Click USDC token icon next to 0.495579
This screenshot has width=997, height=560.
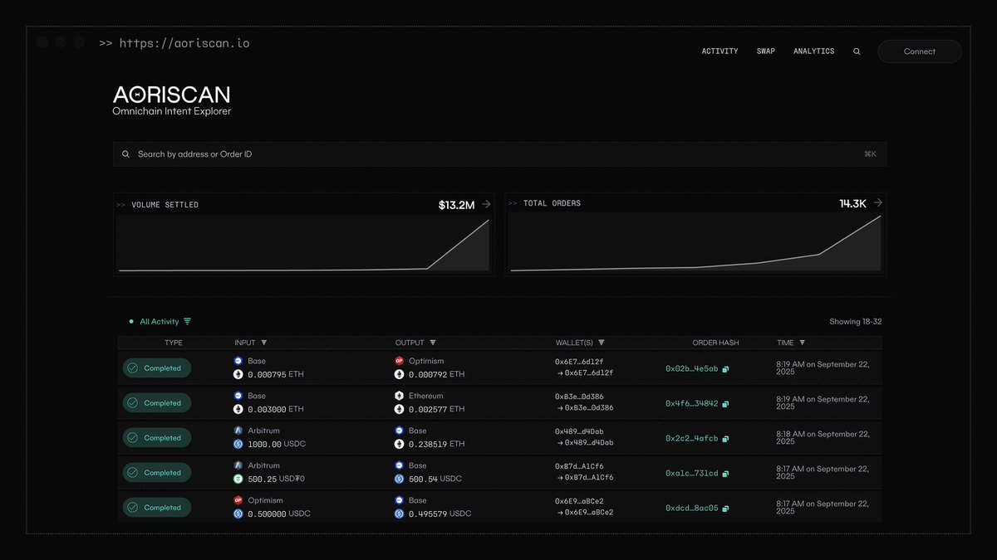(400, 514)
